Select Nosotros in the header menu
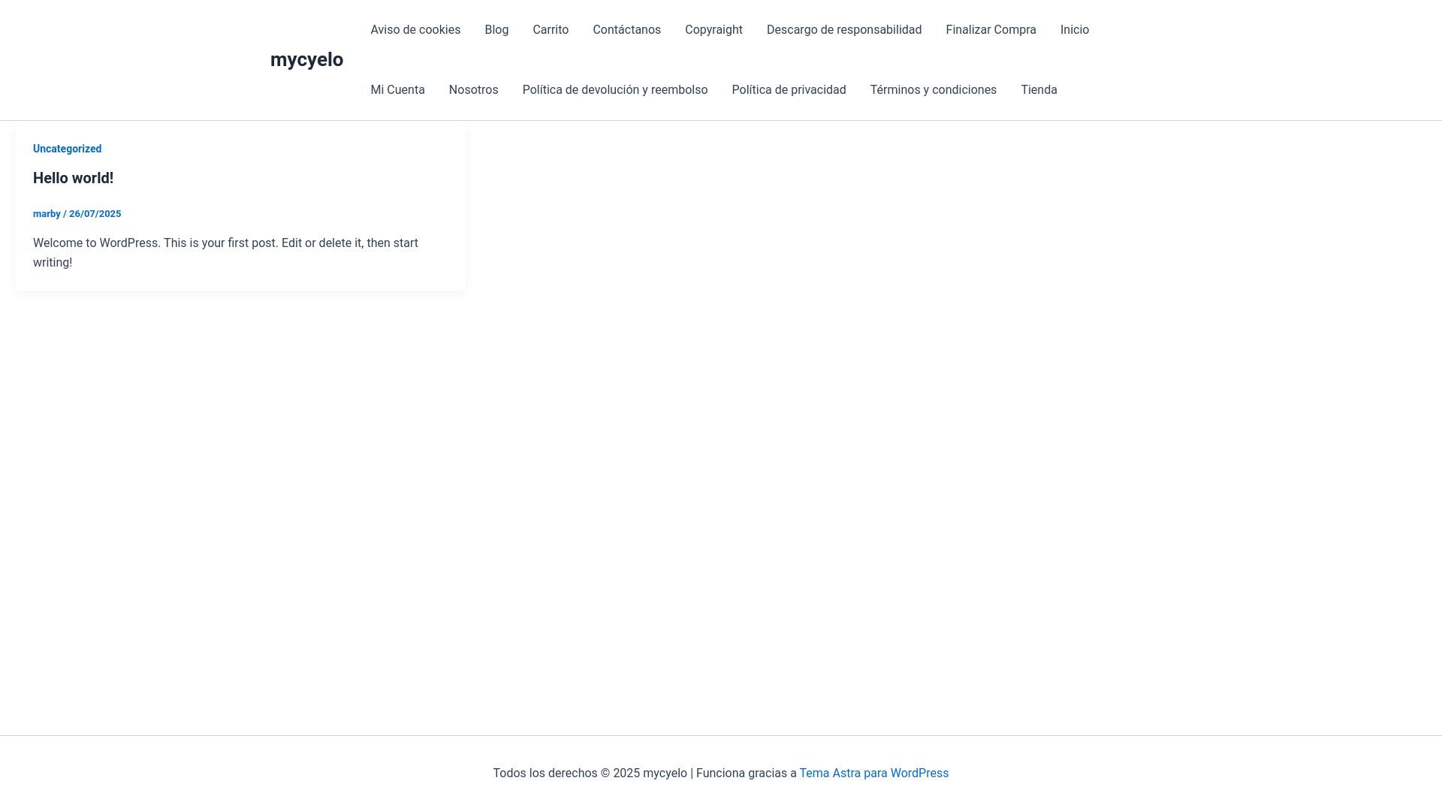 click(x=474, y=90)
